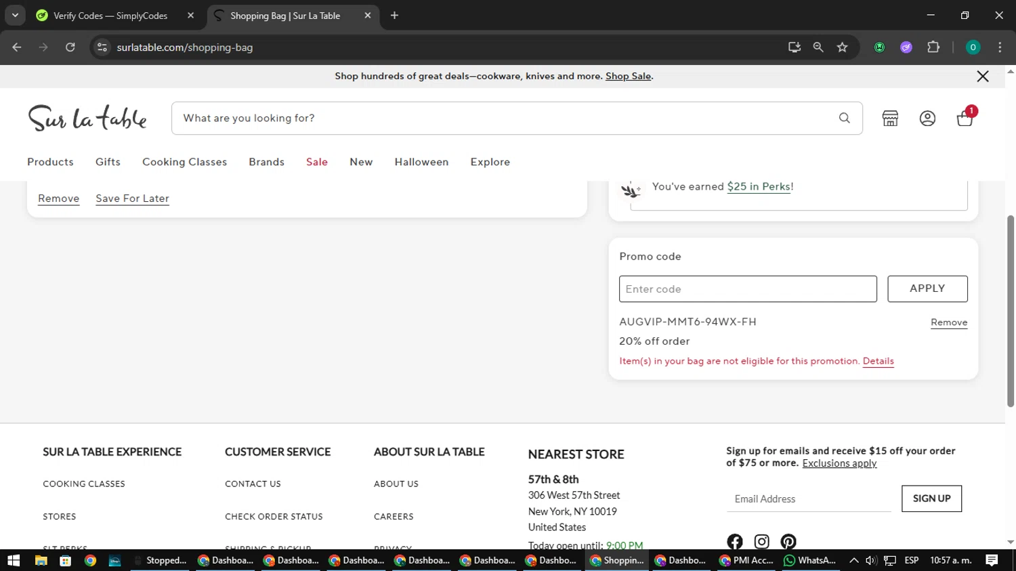
Task: Open the Sale navigation menu item
Action: pyautogui.click(x=316, y=162)
